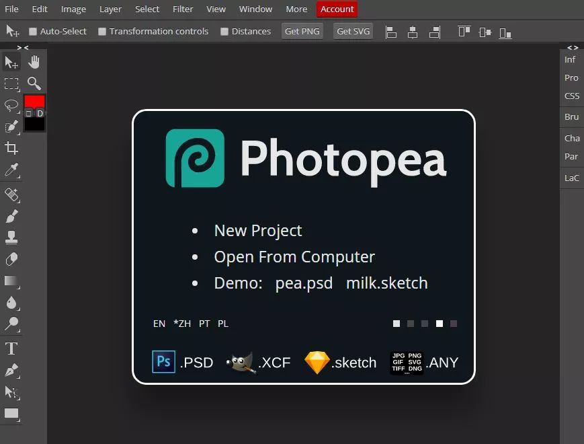This screenshot has height=444, width=584.
Task: Select the Gradient tool
Action: click(11, 281)
